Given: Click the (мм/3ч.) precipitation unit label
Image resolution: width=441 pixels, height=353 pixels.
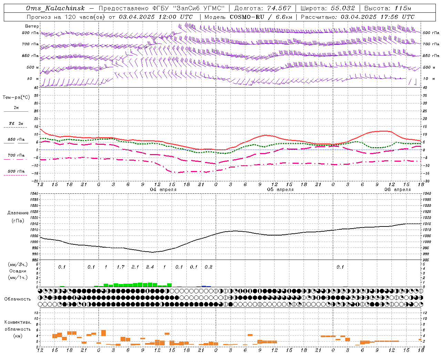Looking at the screenshot, I should 18,265.
